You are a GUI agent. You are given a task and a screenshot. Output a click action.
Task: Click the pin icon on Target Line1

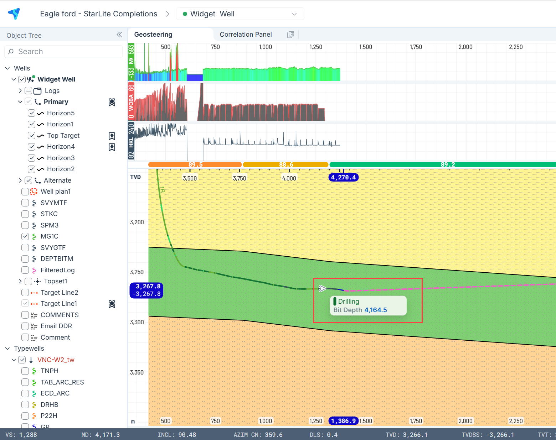[x=112, y=304]
